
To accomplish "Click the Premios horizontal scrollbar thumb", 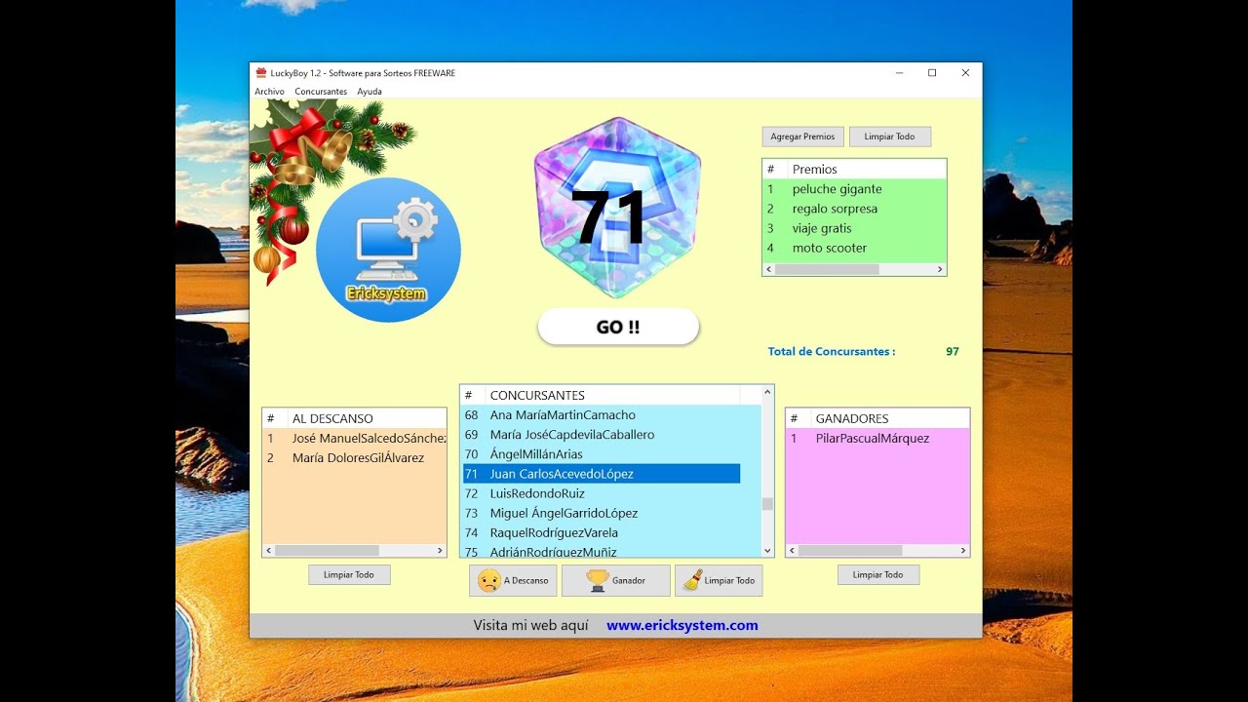I will 827,269.
